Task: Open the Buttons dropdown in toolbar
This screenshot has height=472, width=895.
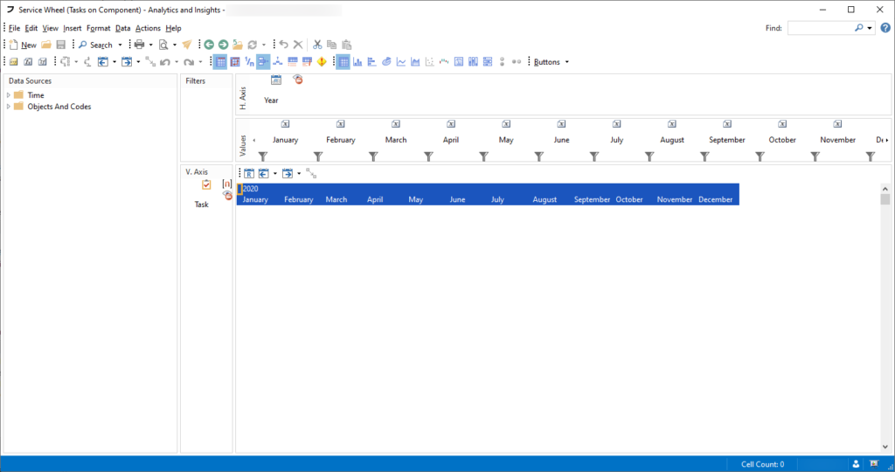Action: 552,62
